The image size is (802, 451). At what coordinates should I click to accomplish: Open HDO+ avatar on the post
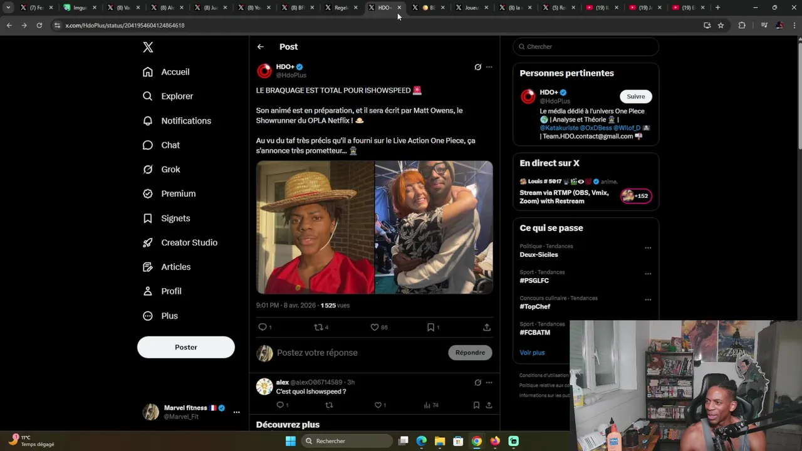coord(264,71)
